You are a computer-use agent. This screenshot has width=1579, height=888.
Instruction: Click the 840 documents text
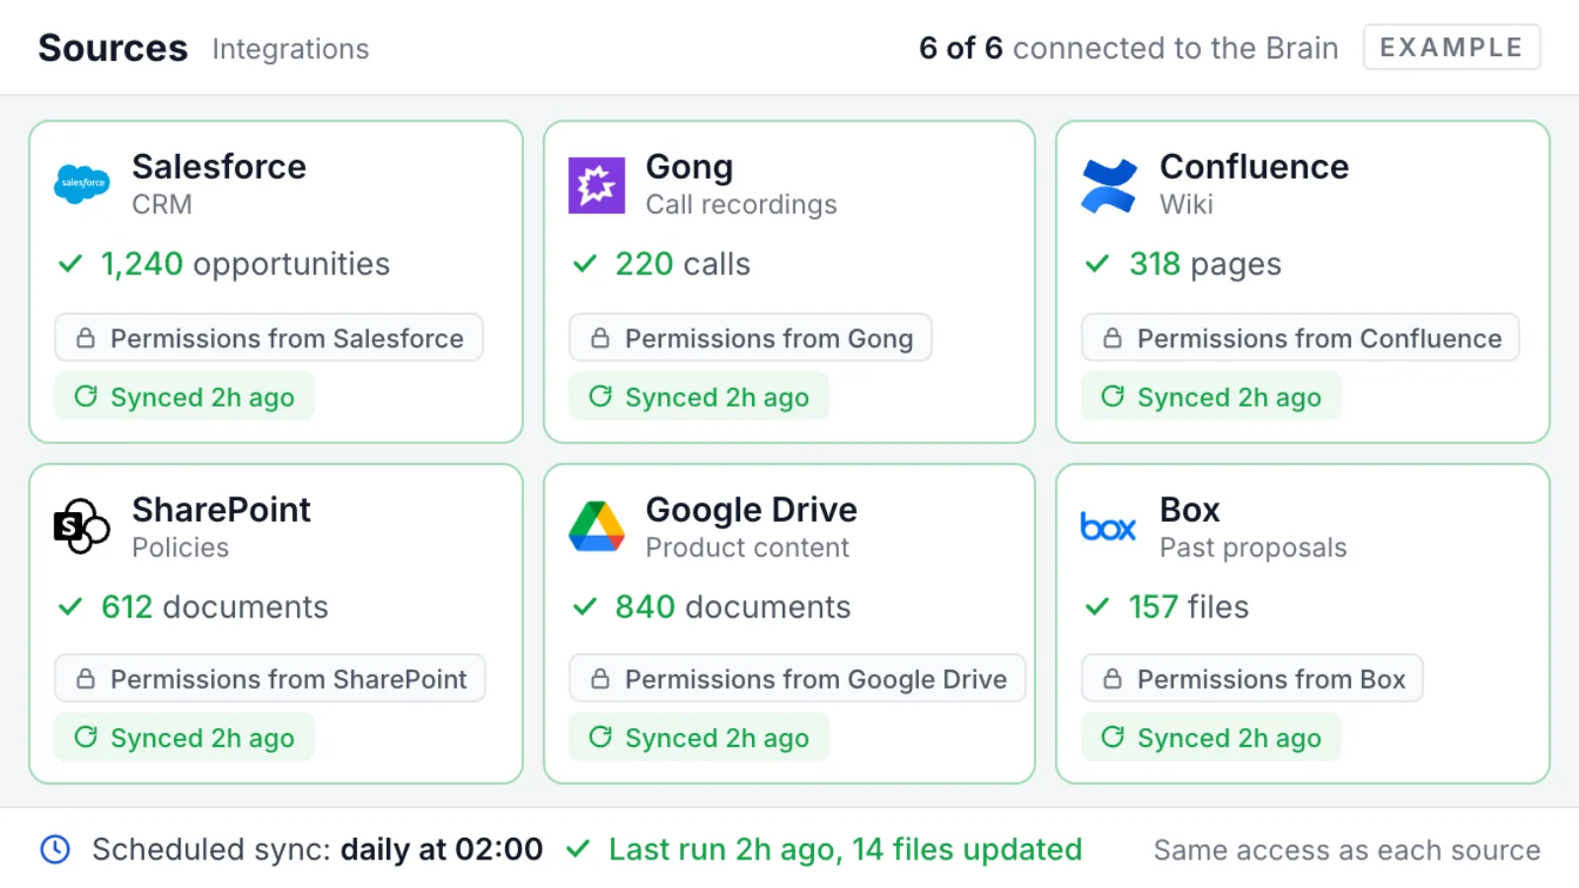coord(733,607)
